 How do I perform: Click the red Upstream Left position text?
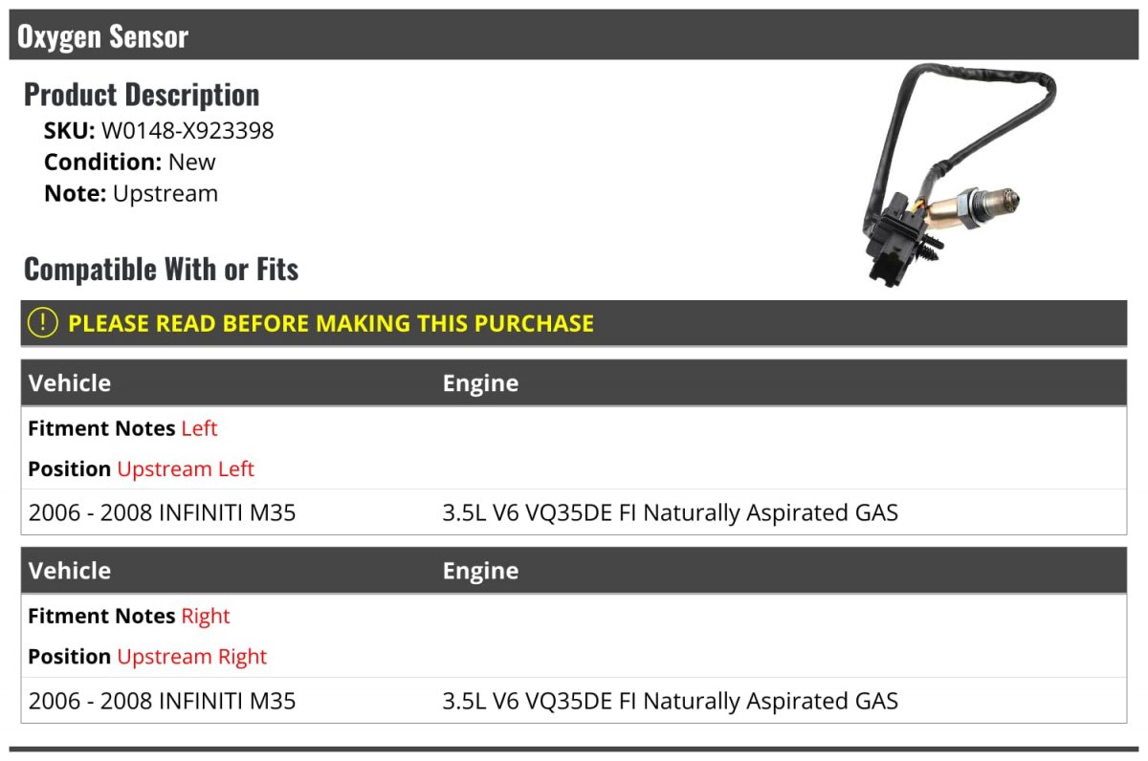(186, 468)
